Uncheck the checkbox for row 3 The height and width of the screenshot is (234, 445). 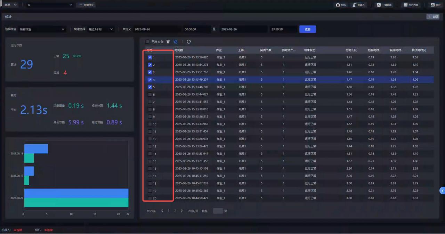click(150, 72)
